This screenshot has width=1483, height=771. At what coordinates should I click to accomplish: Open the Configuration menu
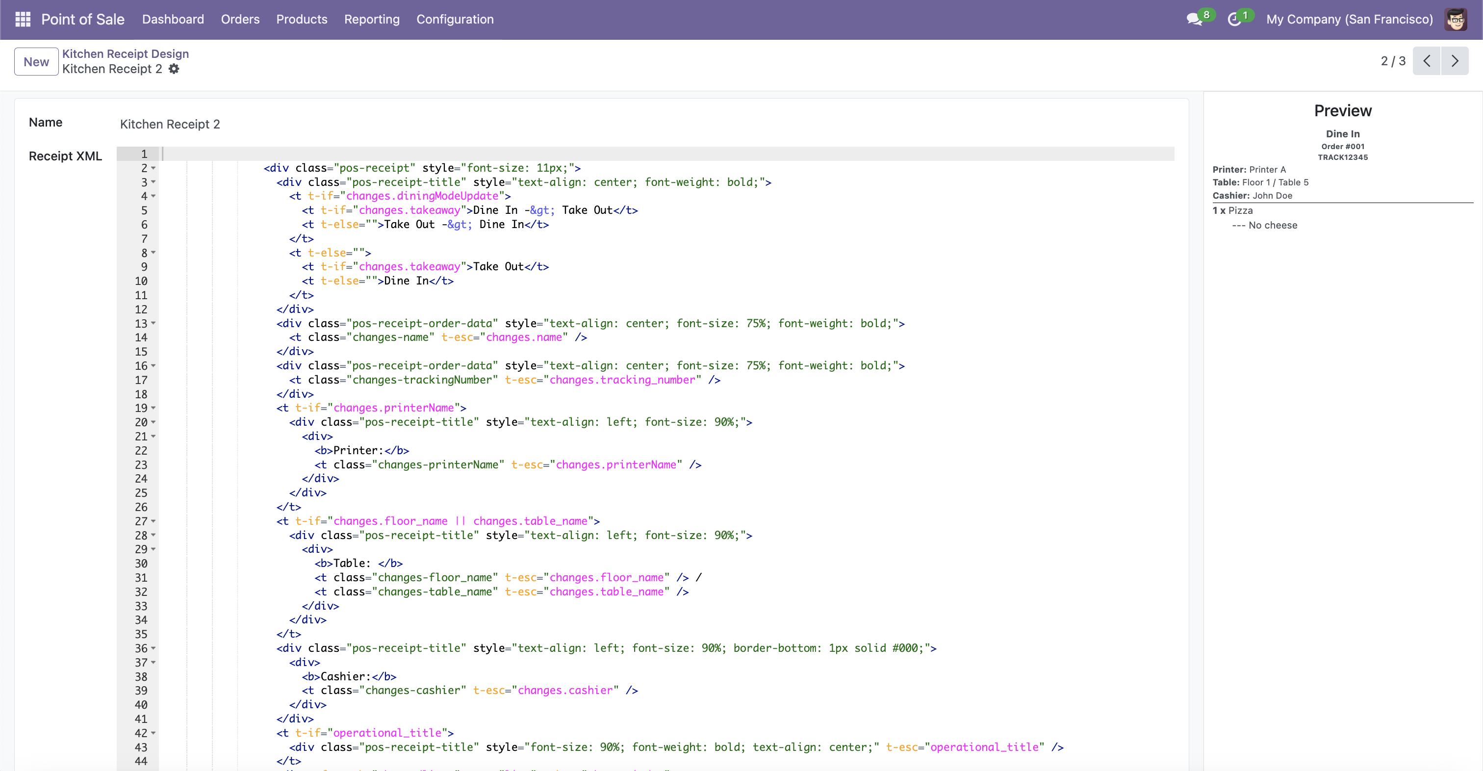pyautogui.click(x=455, y=20)
